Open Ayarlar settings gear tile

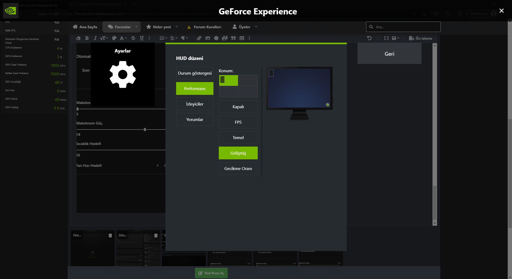point(123,75)
